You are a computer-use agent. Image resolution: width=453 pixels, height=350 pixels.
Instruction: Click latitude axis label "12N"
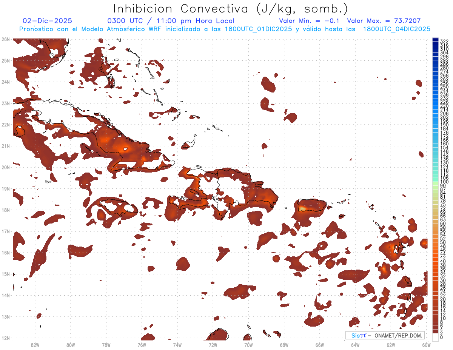coord(5,338)
